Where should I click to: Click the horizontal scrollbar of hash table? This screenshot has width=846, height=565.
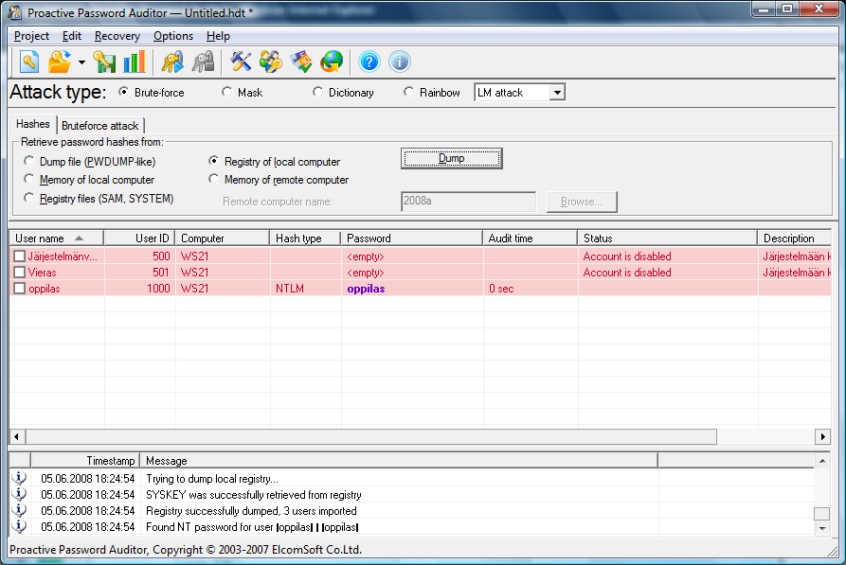point(371,436)
